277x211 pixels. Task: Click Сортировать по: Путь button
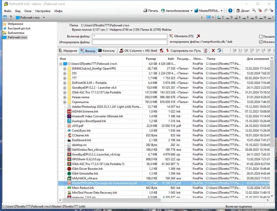[x=184, y=51]
